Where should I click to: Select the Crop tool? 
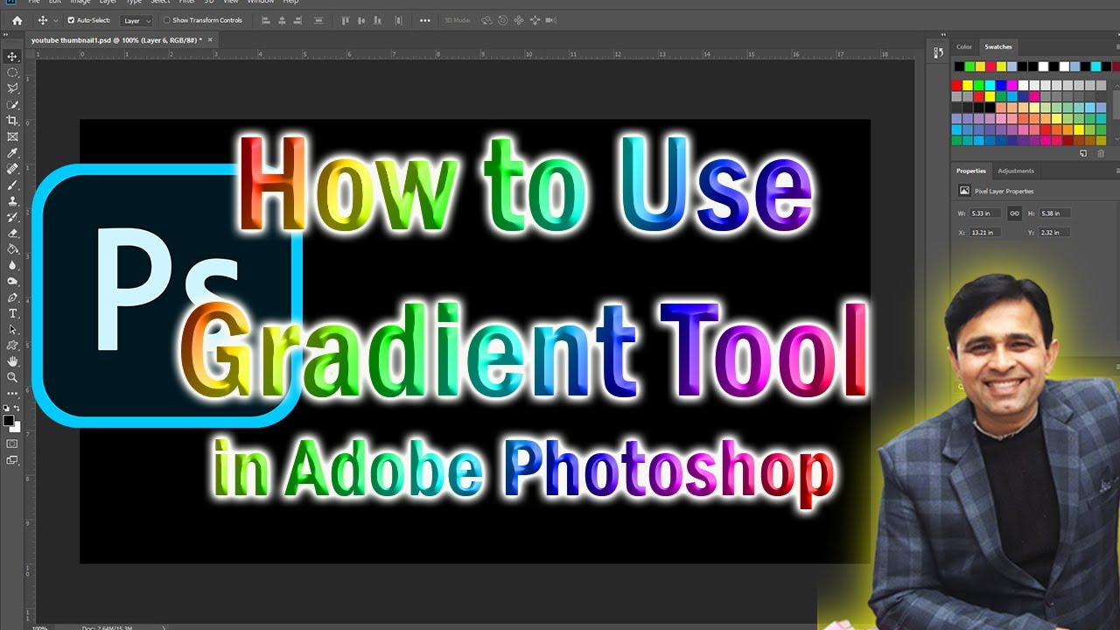click(x=12, y=121)
